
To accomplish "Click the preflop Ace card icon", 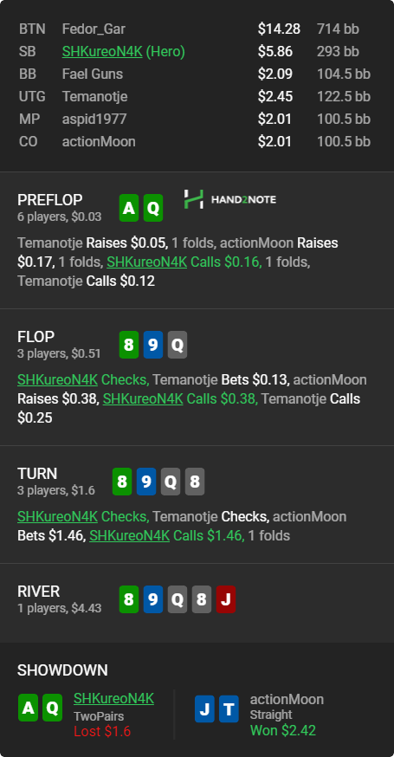I will coord(129,208).
